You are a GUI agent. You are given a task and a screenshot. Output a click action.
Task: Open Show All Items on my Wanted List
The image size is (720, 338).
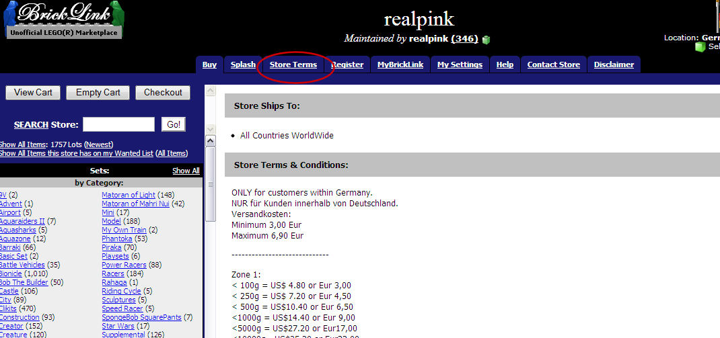pos(76,153)
